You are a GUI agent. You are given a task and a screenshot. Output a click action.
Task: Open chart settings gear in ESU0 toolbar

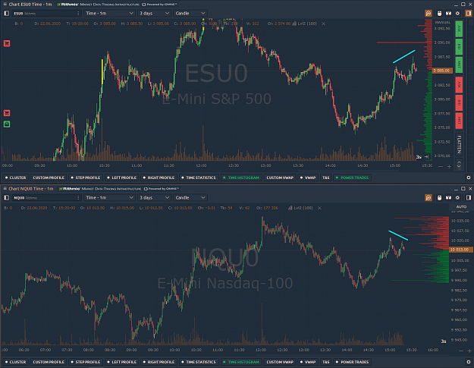tap(457, 14)
